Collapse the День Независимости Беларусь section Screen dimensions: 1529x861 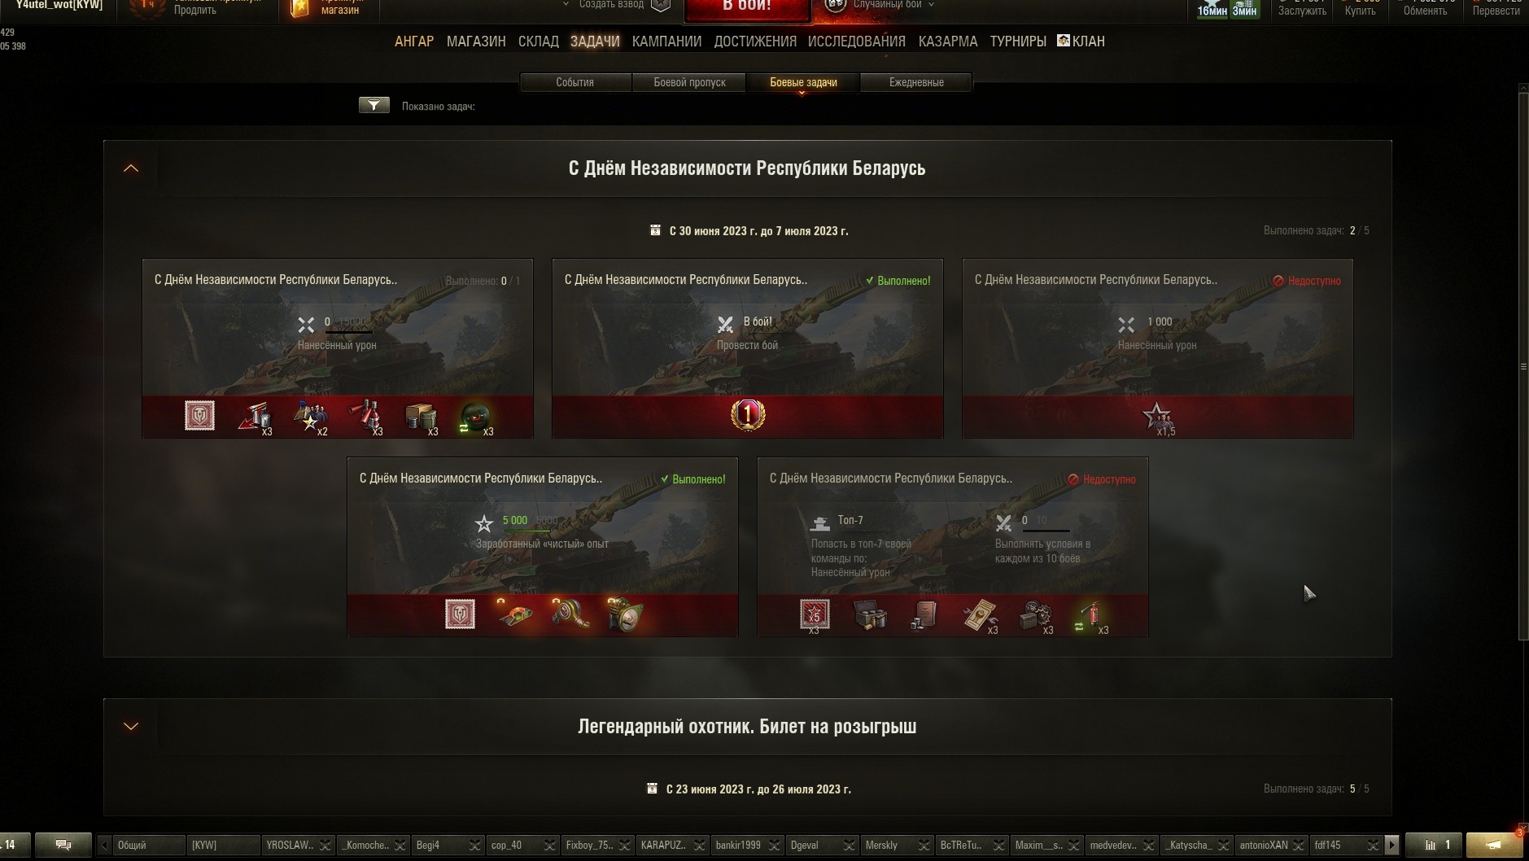[131, 168]
